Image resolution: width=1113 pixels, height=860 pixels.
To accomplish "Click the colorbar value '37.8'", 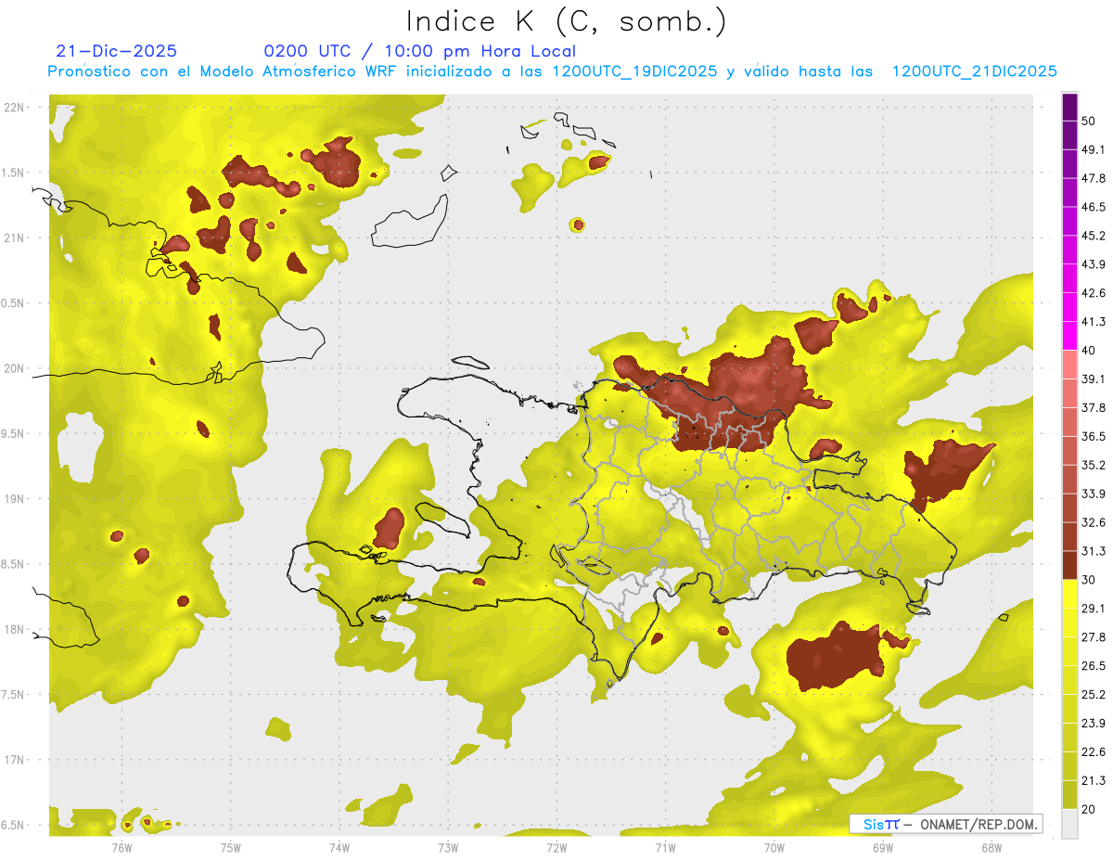I will (1094, 408).
